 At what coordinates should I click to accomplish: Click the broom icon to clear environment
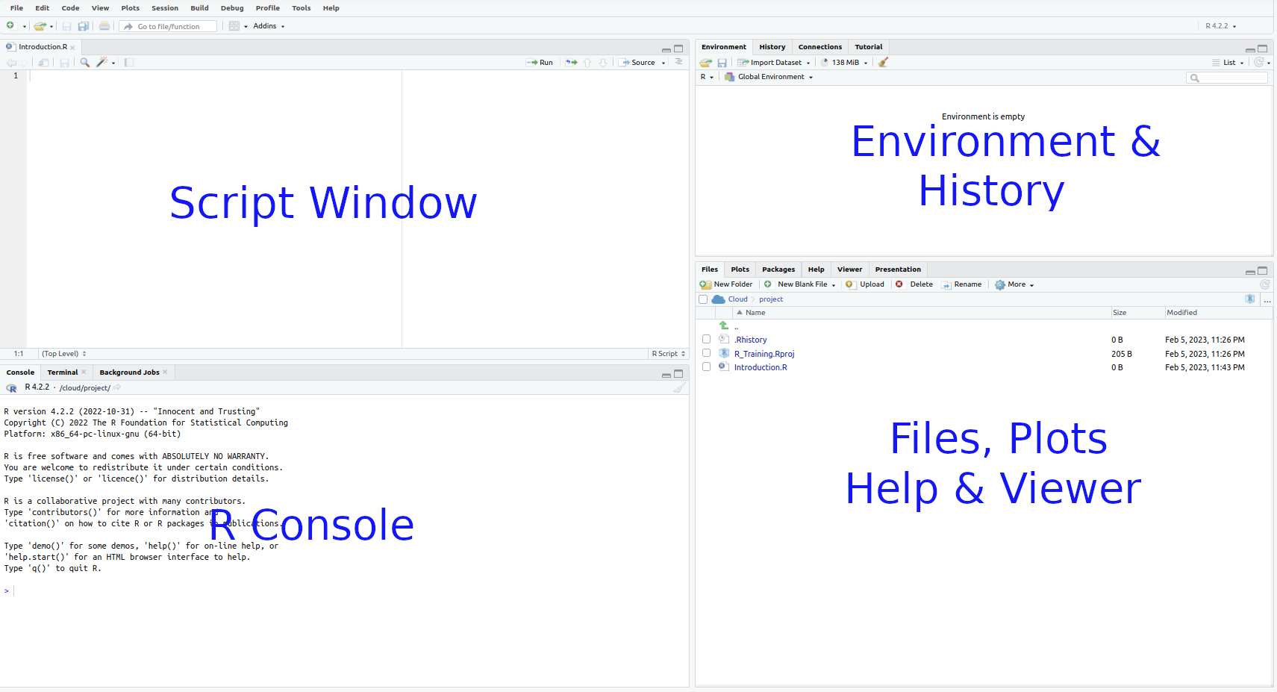pyautogui.click(x=883, y=63)
